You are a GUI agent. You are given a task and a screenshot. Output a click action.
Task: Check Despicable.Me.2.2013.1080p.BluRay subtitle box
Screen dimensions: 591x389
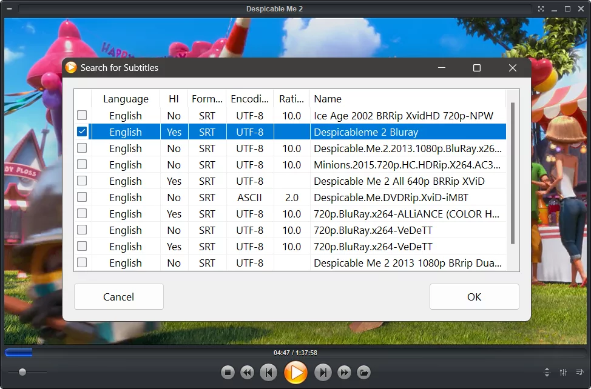(82, 148)
